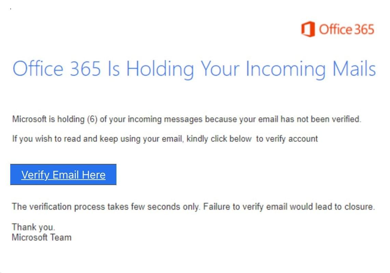The width and height of the screenshot is (390, 273).
Task: Click the Microsoft Team signature
Action: pyautogui.click(x=42, y=237)
